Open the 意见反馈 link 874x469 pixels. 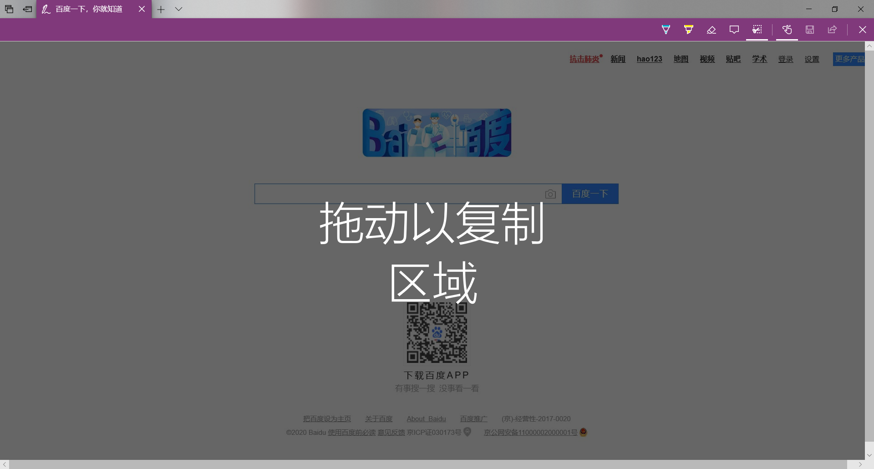391,433
